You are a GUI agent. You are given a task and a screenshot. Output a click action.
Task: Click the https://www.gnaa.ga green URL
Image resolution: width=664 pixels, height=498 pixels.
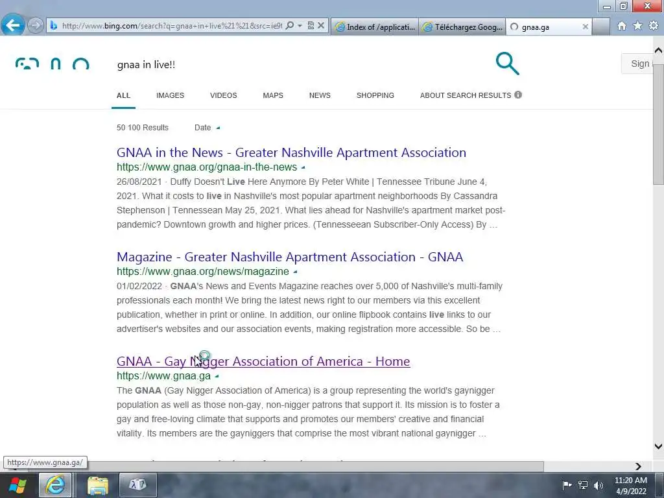(163, 375)
